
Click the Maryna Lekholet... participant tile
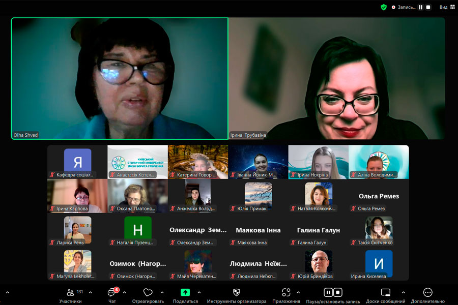(x=77, y=263)
